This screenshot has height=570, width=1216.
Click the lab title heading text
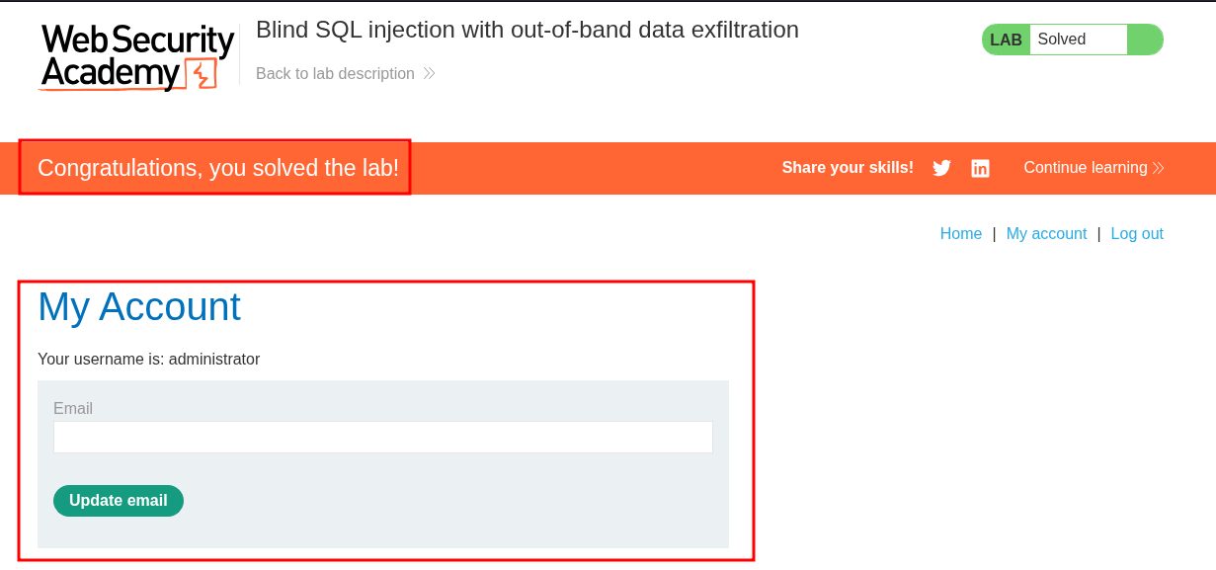pyautogui.click(x=527, y=30)
